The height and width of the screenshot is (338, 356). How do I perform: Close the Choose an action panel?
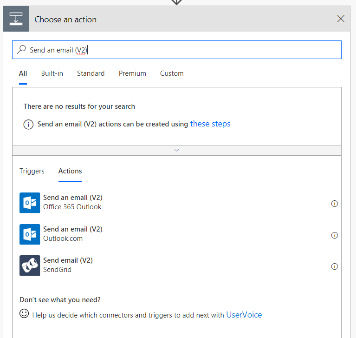[341, 19]
